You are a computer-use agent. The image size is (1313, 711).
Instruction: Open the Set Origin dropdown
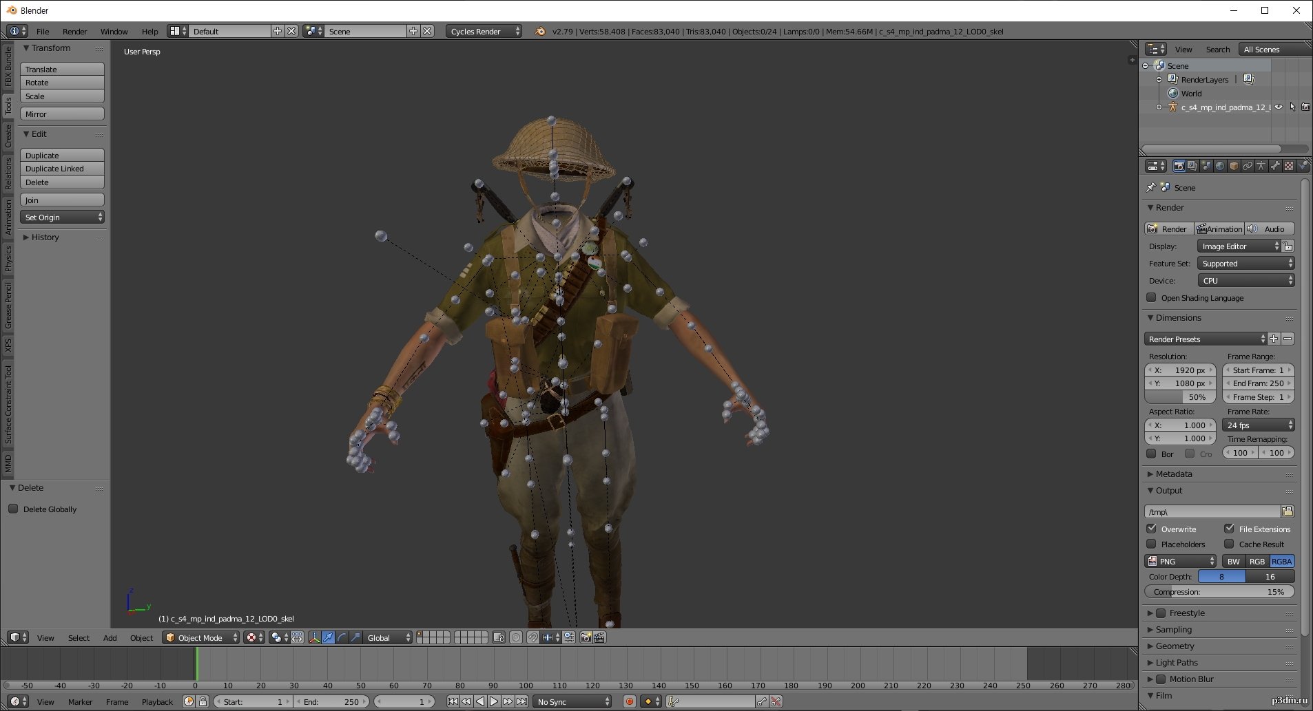[x=62, y=217]
